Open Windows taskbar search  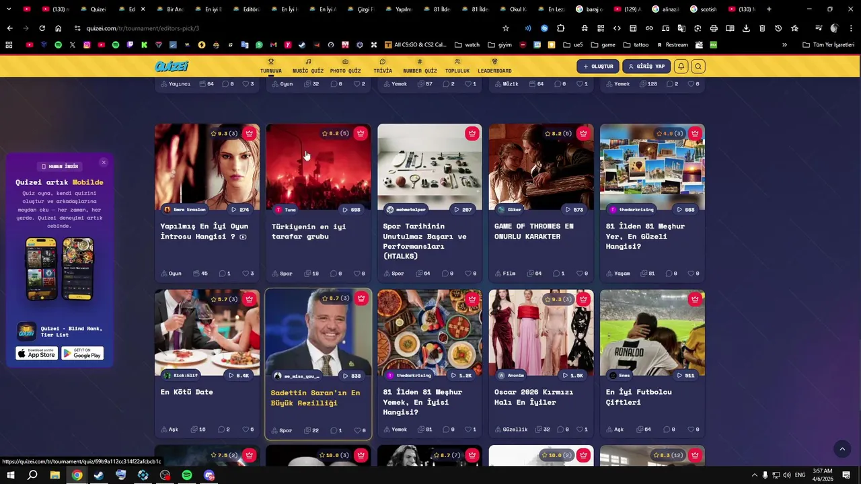coord(32,475)
